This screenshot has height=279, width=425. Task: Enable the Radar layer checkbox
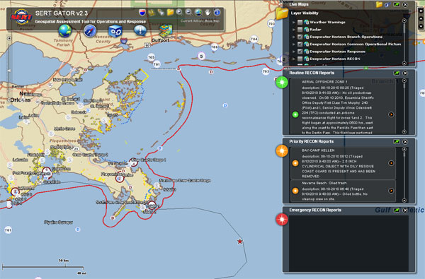click(300, 30)
